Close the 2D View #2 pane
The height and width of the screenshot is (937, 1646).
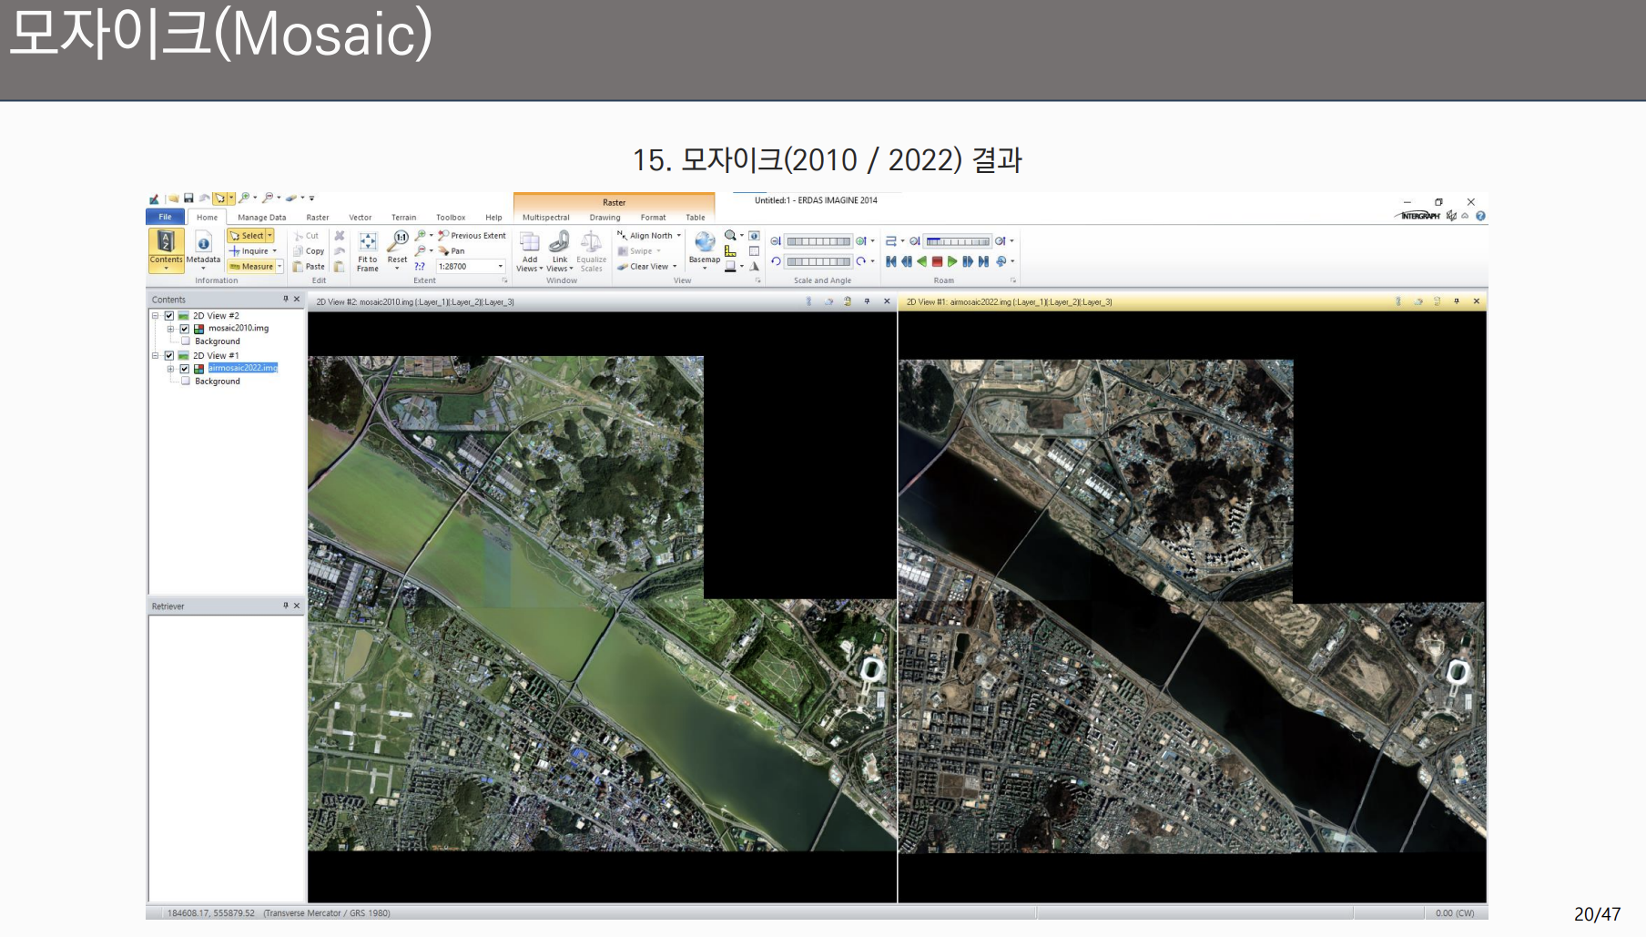(887, 301)
